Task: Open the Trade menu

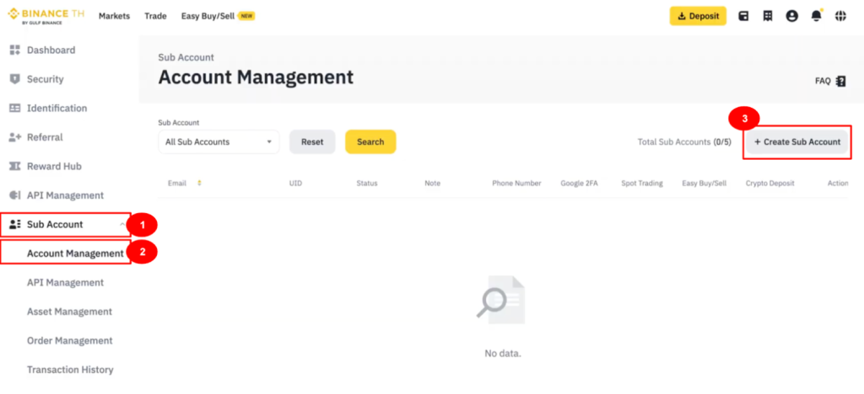Action: tap(155, 16)
